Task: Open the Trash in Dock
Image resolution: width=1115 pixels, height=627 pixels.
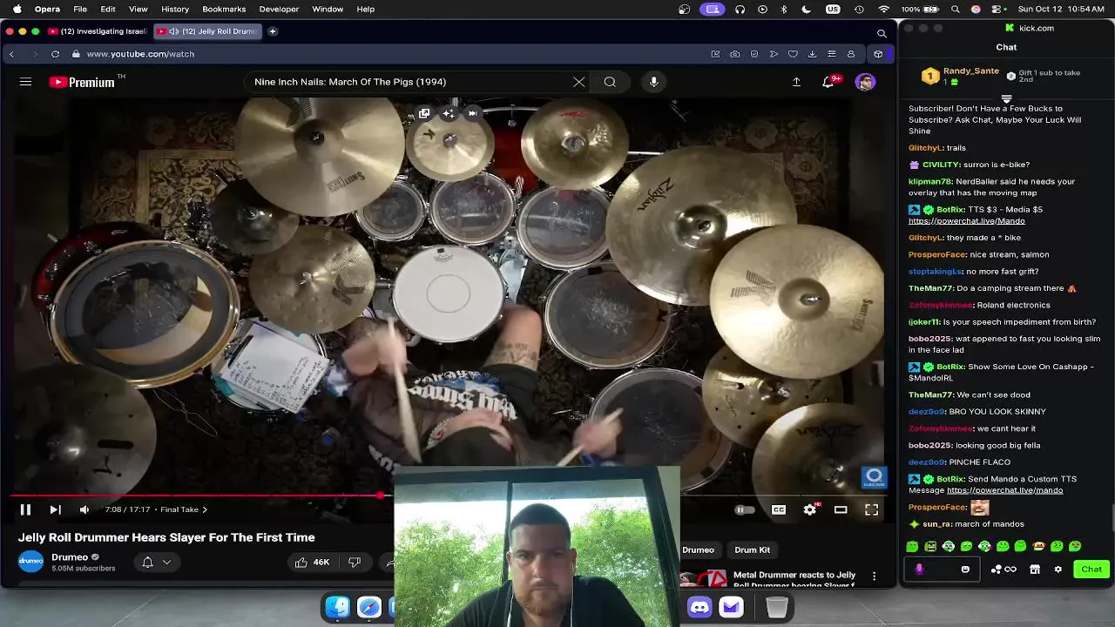Action: coord(777,607)
